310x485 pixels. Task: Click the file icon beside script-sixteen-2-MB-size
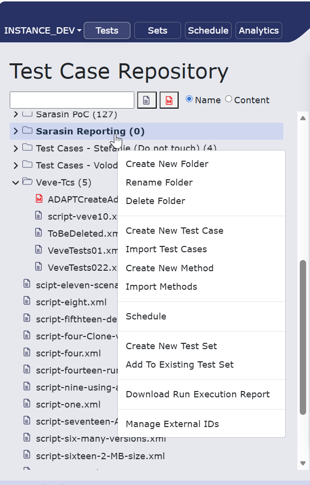tap(27, 454)
